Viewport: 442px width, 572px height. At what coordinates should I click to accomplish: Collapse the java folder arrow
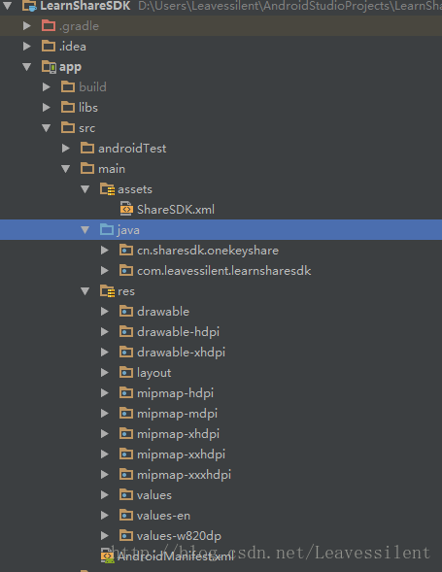pyautogui.click(x=85, y=230)
